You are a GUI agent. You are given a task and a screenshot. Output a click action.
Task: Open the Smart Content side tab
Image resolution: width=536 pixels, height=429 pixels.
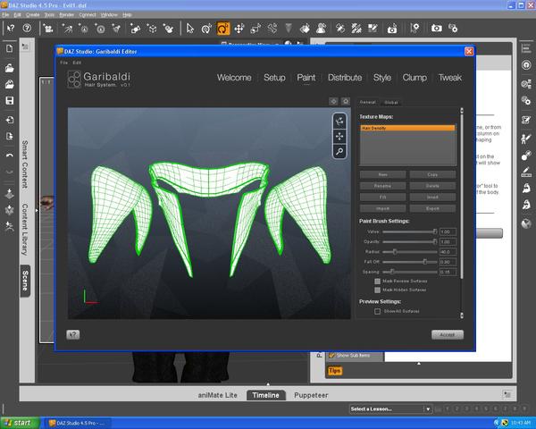coord(25,164)
